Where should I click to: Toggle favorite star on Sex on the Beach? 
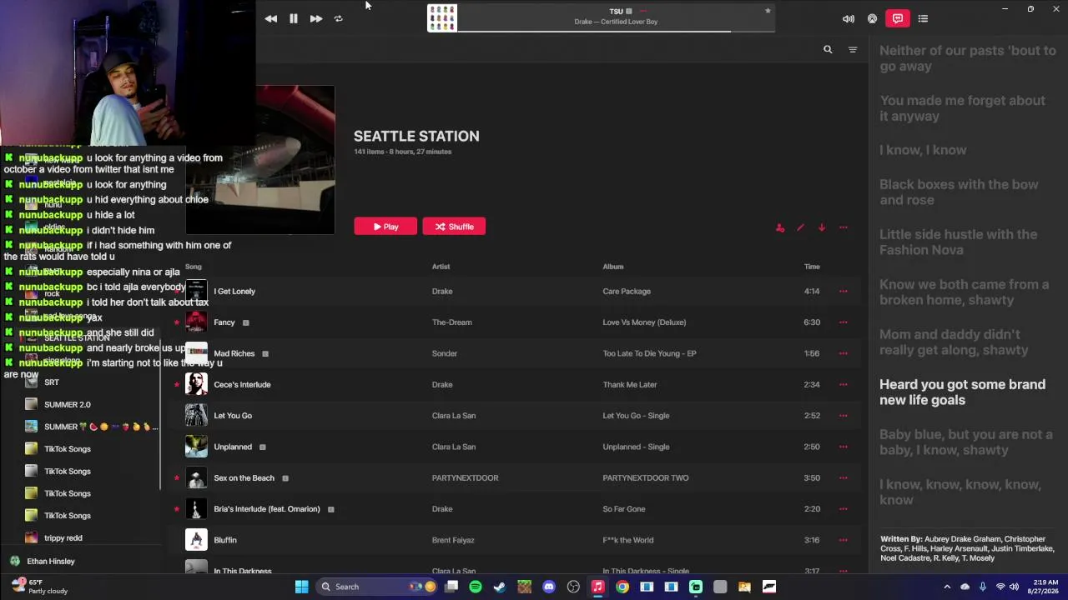(x=177, y=478)
